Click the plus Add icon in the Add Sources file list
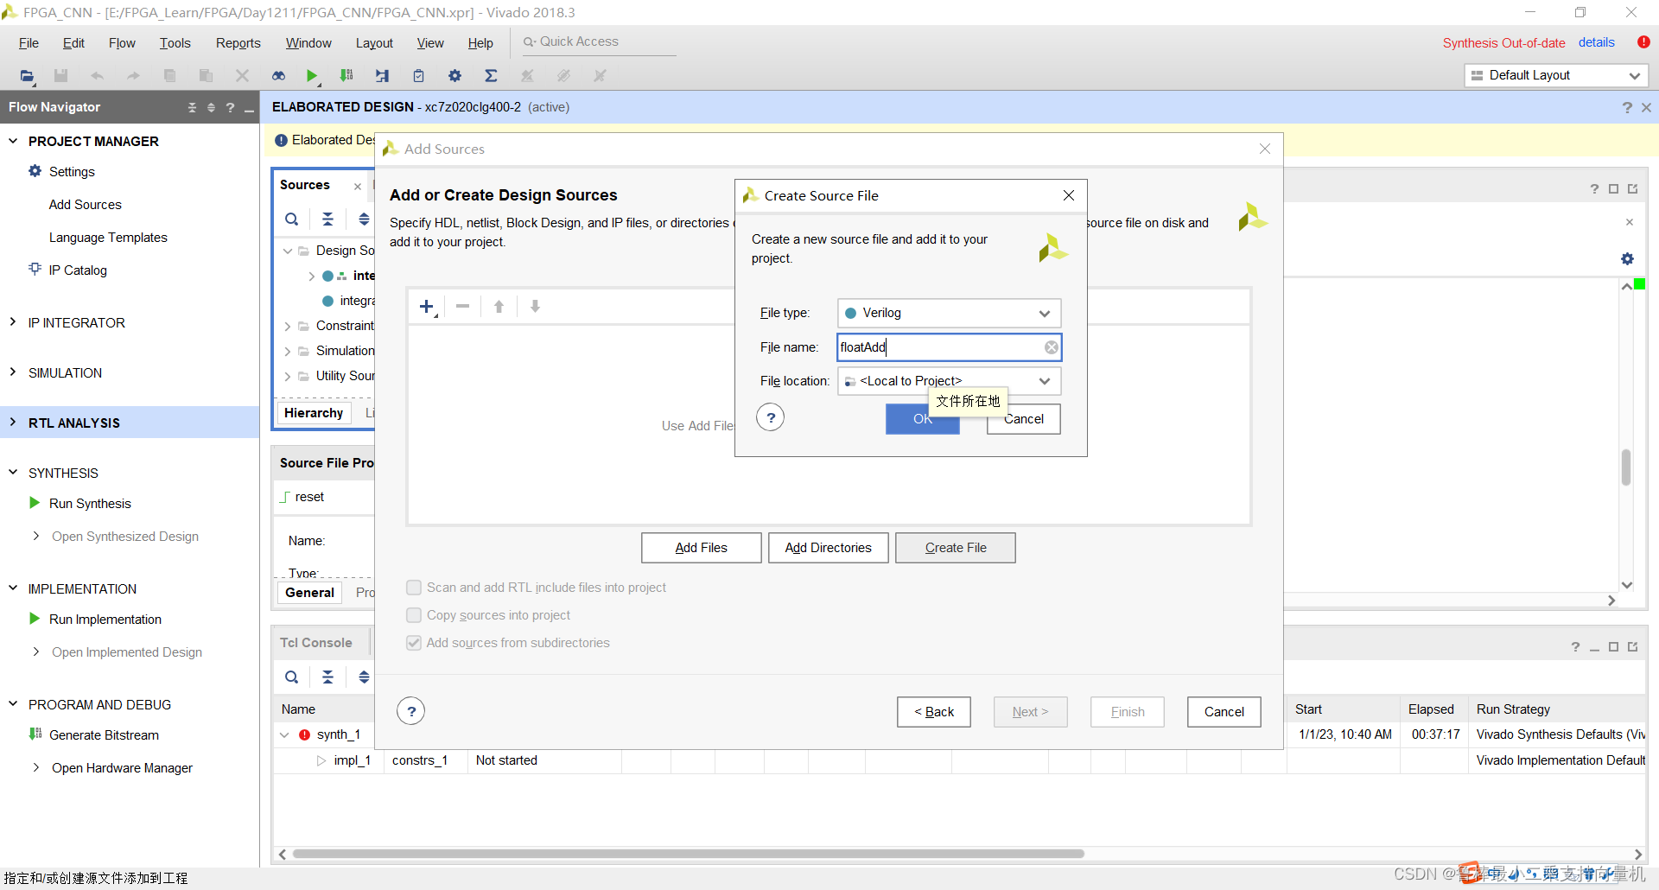The image size is (1659, 890). click(x=427, y=307)
